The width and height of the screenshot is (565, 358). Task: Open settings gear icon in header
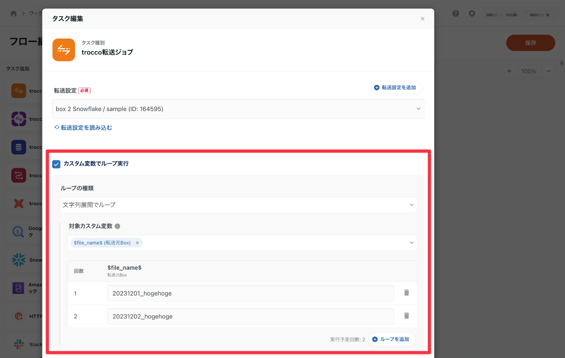coord(472,13)
